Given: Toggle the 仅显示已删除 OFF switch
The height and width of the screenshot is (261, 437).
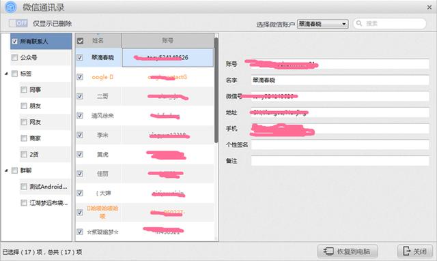Looking at the screenshot, I should pos(18,23).
